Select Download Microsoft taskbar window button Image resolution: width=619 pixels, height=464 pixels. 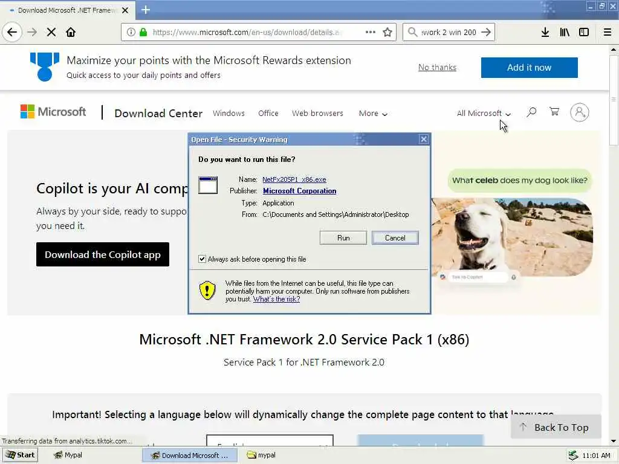point(190,456)
